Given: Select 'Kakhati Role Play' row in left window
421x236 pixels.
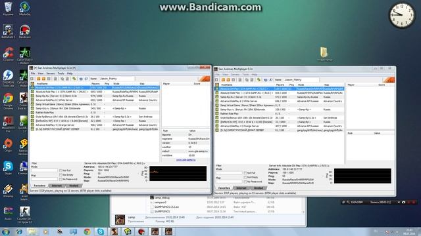Looking at the screenshot, I should [x=95, y=113].
